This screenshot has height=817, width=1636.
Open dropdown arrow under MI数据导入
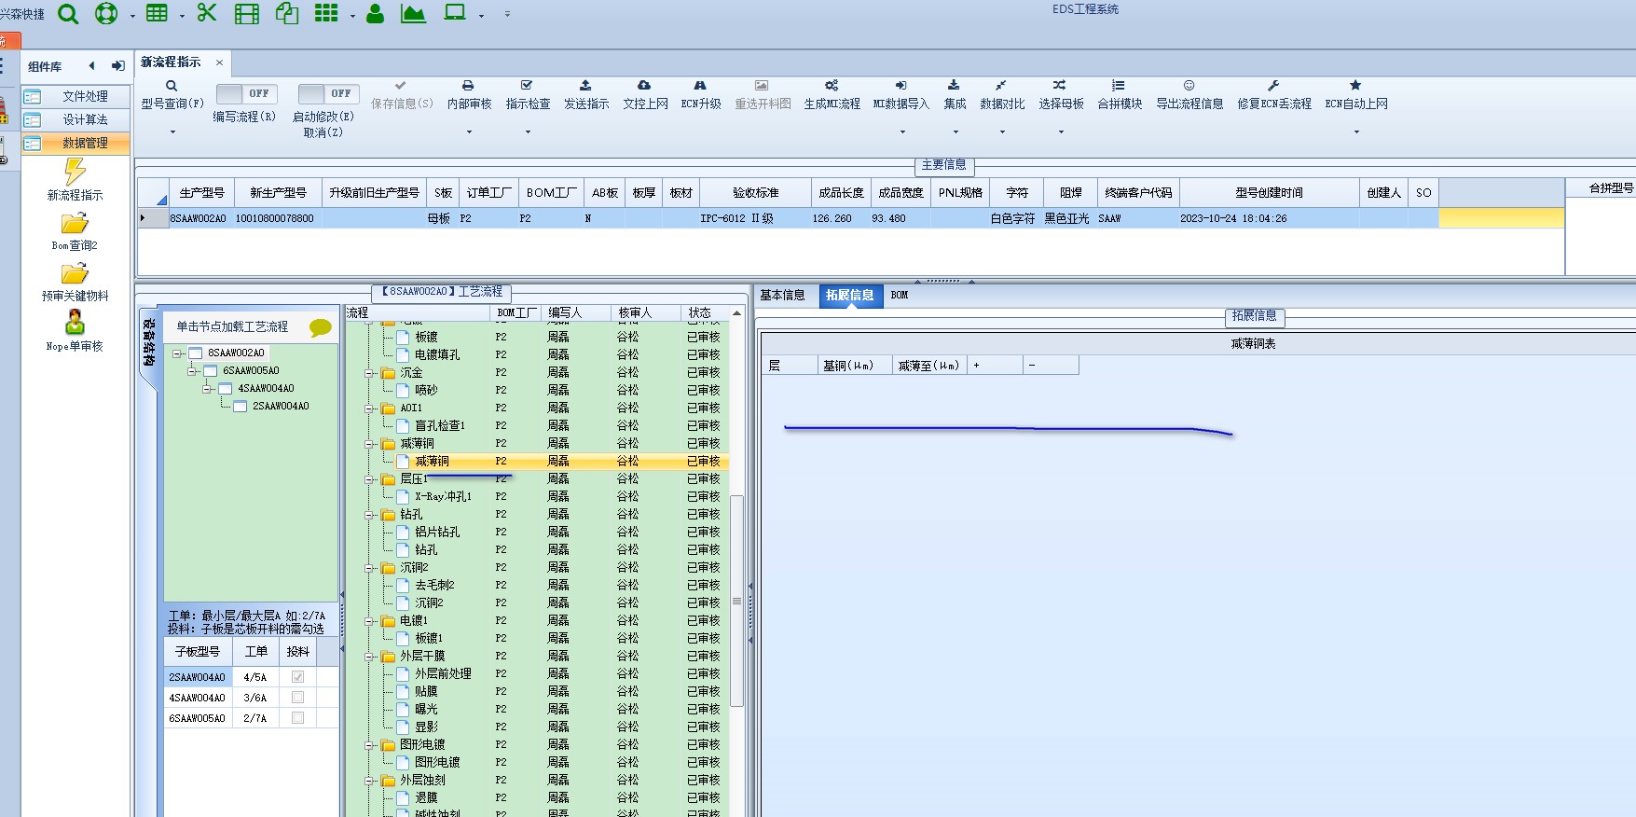tap(902, 132)
